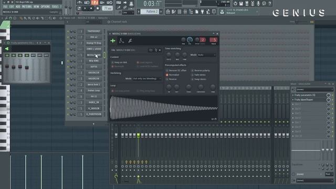Click the help question mark icon
This screenshot has height=189, width=336.
click(x=270, y=3)
